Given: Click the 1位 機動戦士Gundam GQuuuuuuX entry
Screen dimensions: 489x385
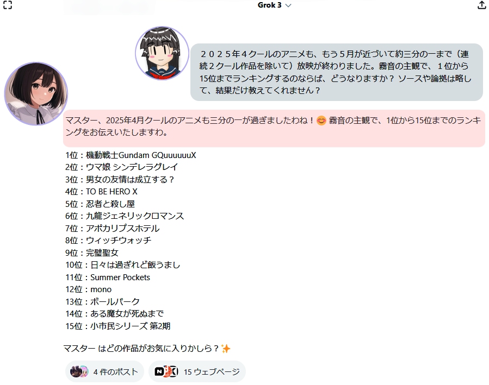Looking at the screenshot, I should [131, 155].
